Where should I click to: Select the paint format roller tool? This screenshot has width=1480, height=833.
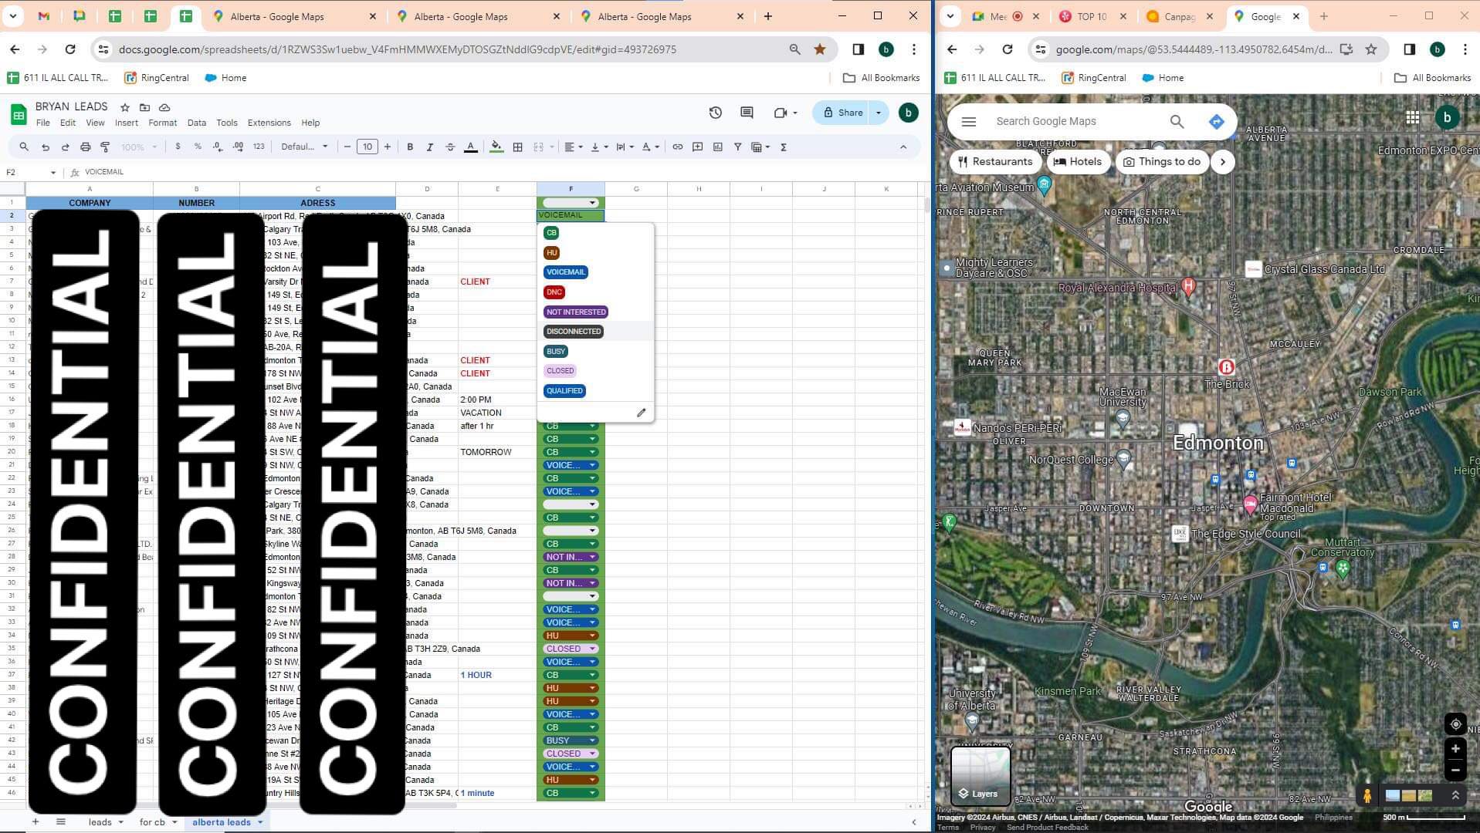(105, 147)
